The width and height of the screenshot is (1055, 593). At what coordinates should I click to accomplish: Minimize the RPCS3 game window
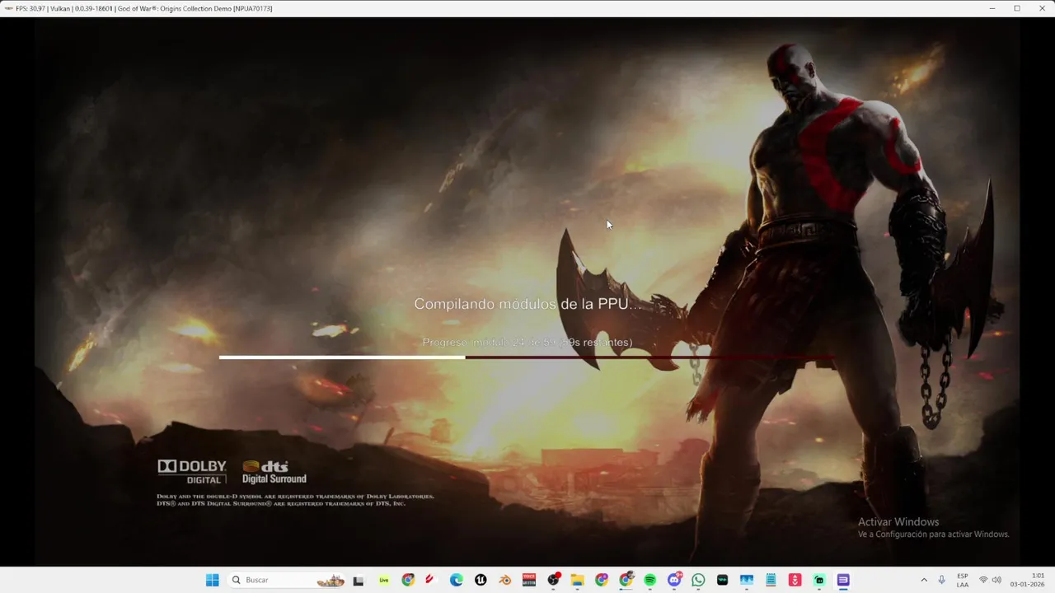click(x=992, y=8)
